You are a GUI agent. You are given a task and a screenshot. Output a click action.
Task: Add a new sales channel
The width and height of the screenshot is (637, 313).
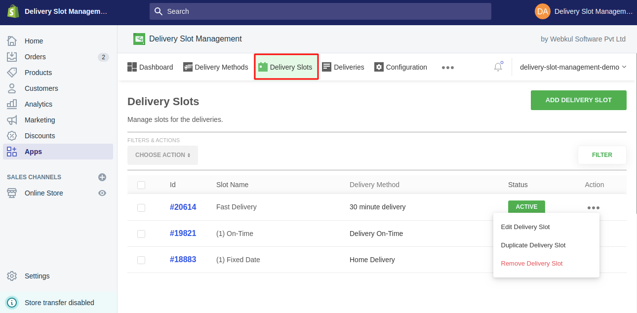pyautogui.click(x=102, y=177)
